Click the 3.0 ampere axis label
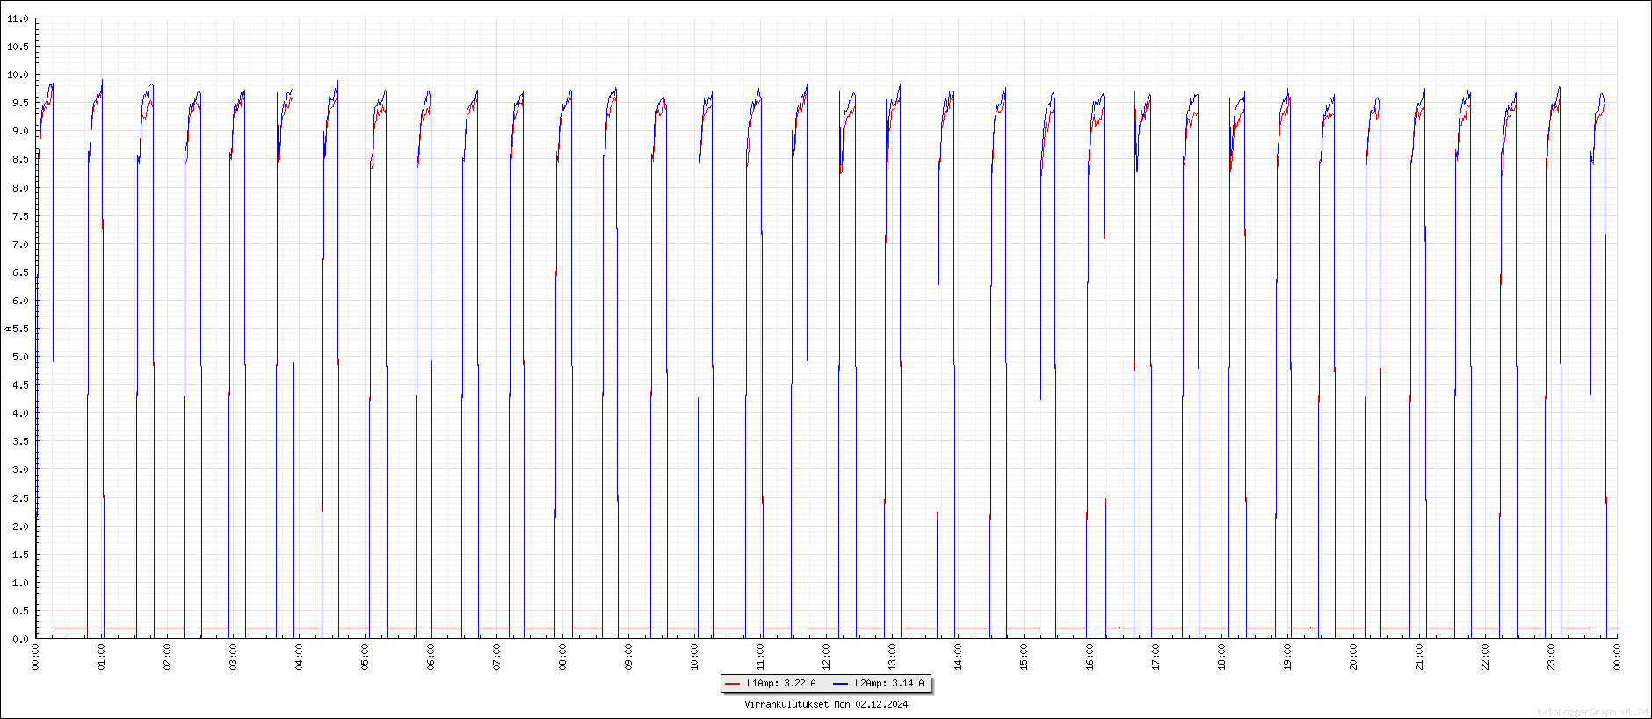The image size is (1652, 719). [20, 469]
